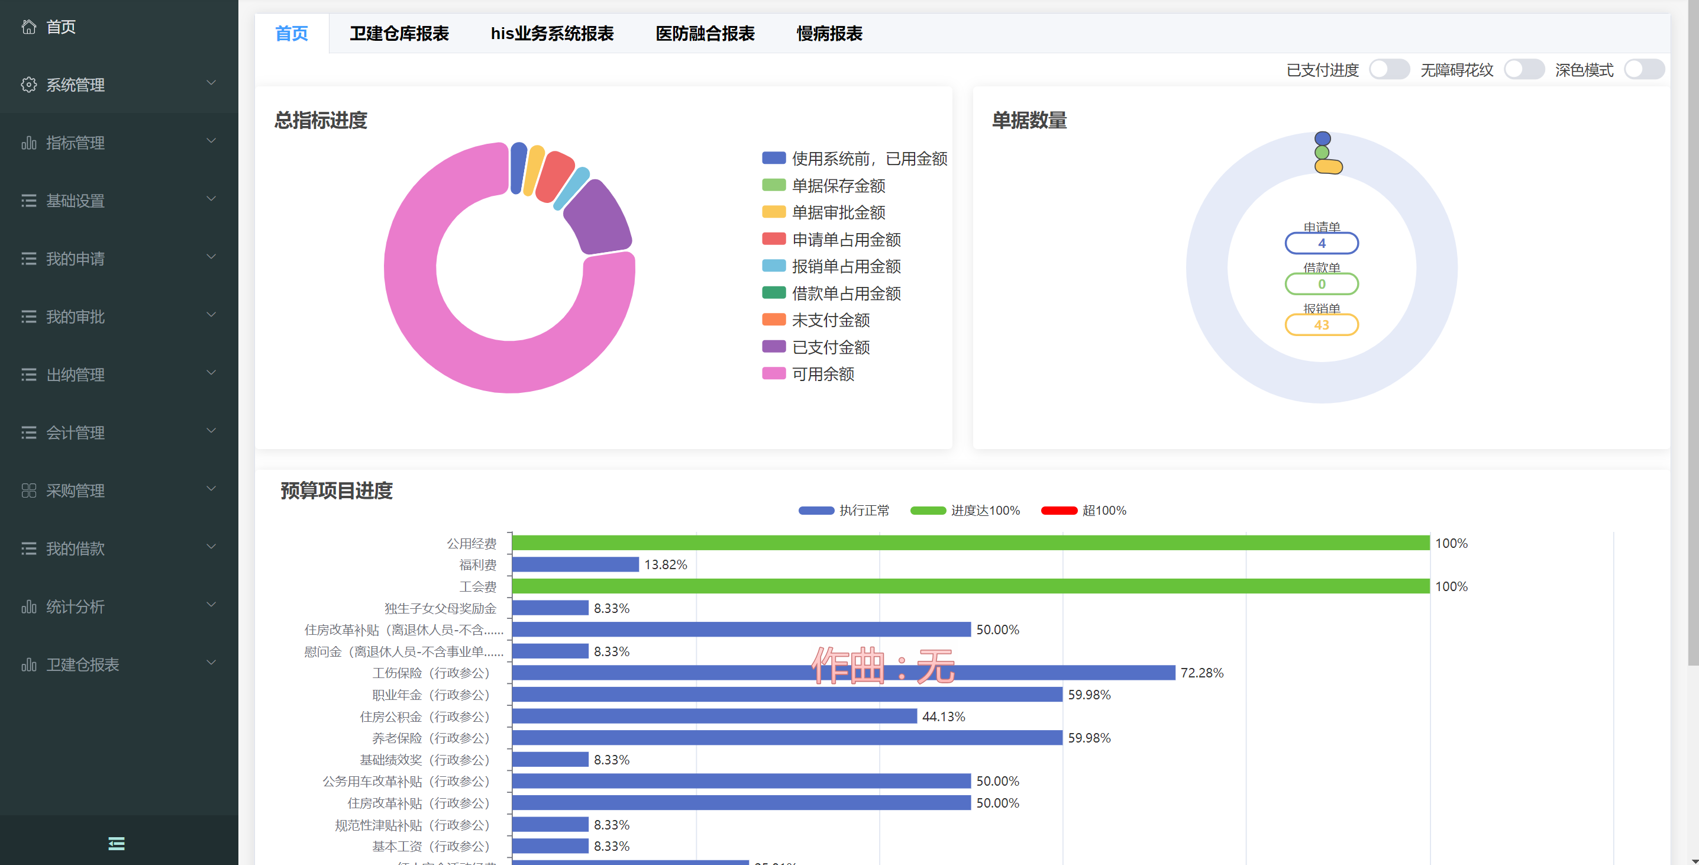
Task: Expand the 我的审批 menu chevron
Action: point(211,315)
